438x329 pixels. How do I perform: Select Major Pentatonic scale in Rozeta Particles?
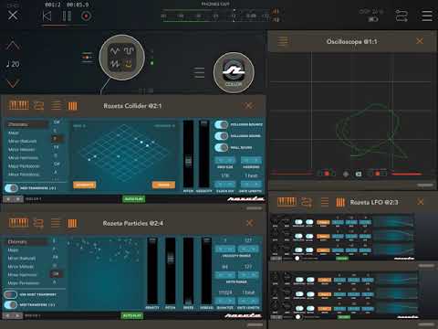[x=27, y=283]
